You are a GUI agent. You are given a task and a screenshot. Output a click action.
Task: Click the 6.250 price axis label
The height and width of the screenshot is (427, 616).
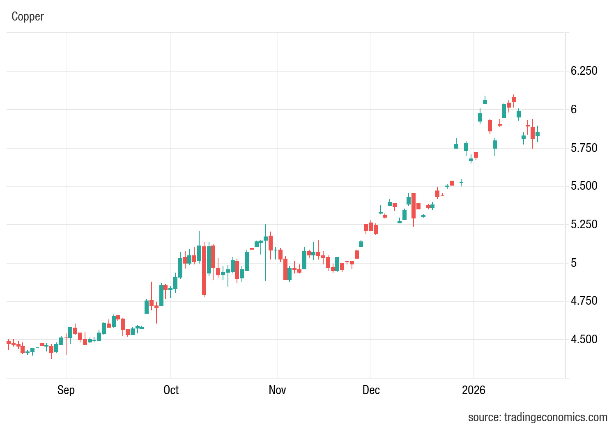(x=584, y=71)
